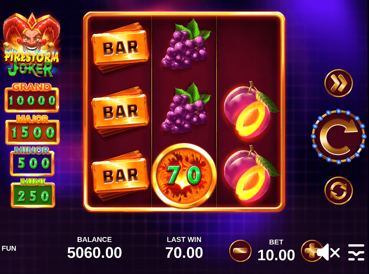Increase the bet with the plus button
The width and height of the screenshot is (369, 274).
click(x=310, y=251)
